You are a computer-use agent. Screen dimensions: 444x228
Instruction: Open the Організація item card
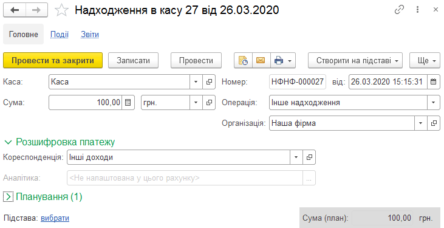(x=434, y=123)
